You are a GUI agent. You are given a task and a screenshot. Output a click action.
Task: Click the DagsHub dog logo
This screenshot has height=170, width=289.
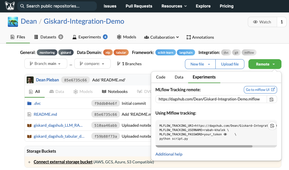(10, 6)
